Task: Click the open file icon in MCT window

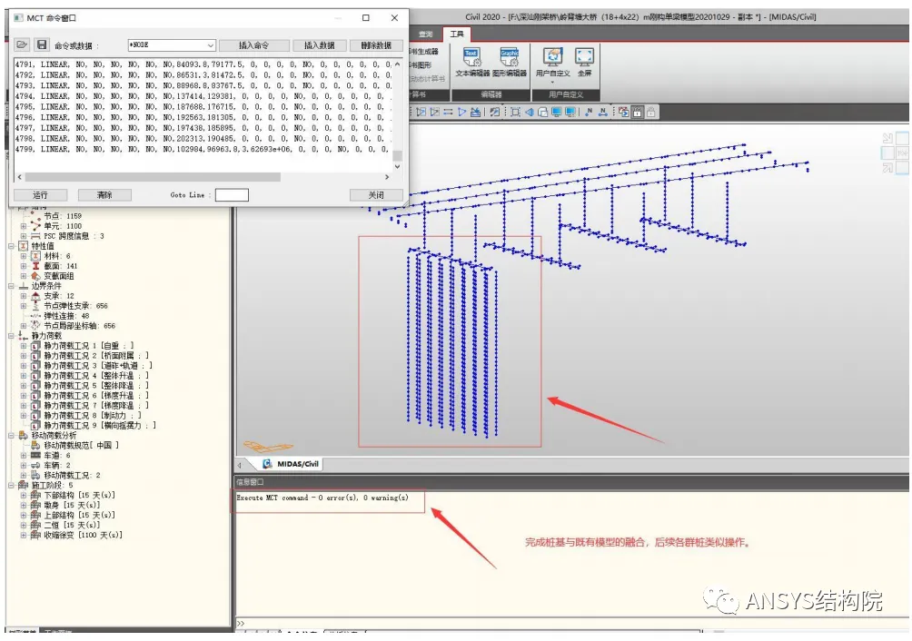Action: tap(22, 44)
